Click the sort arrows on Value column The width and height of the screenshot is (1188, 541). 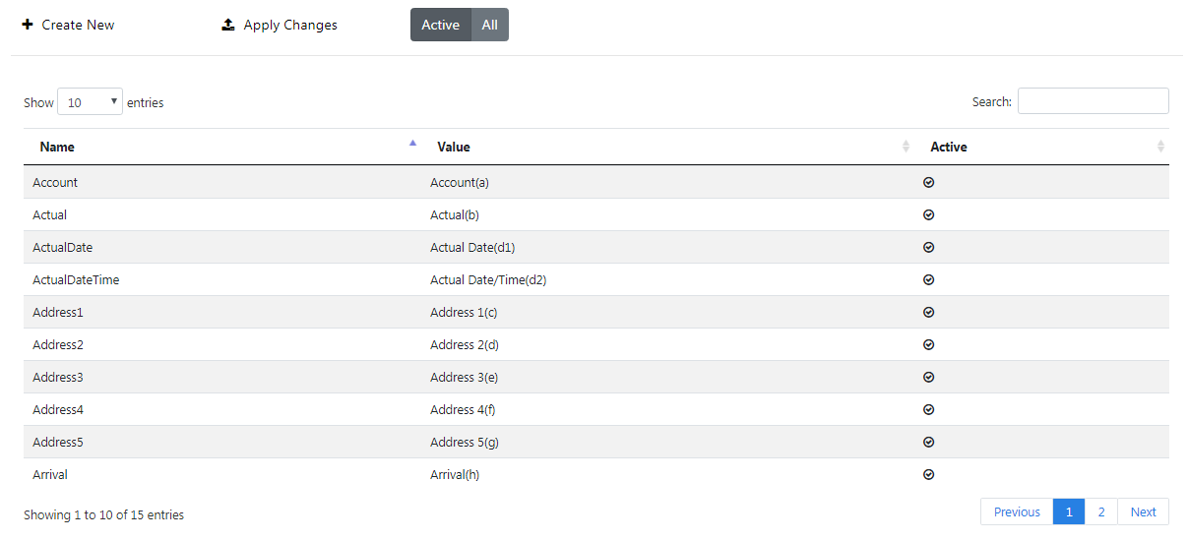pos(906,147)
